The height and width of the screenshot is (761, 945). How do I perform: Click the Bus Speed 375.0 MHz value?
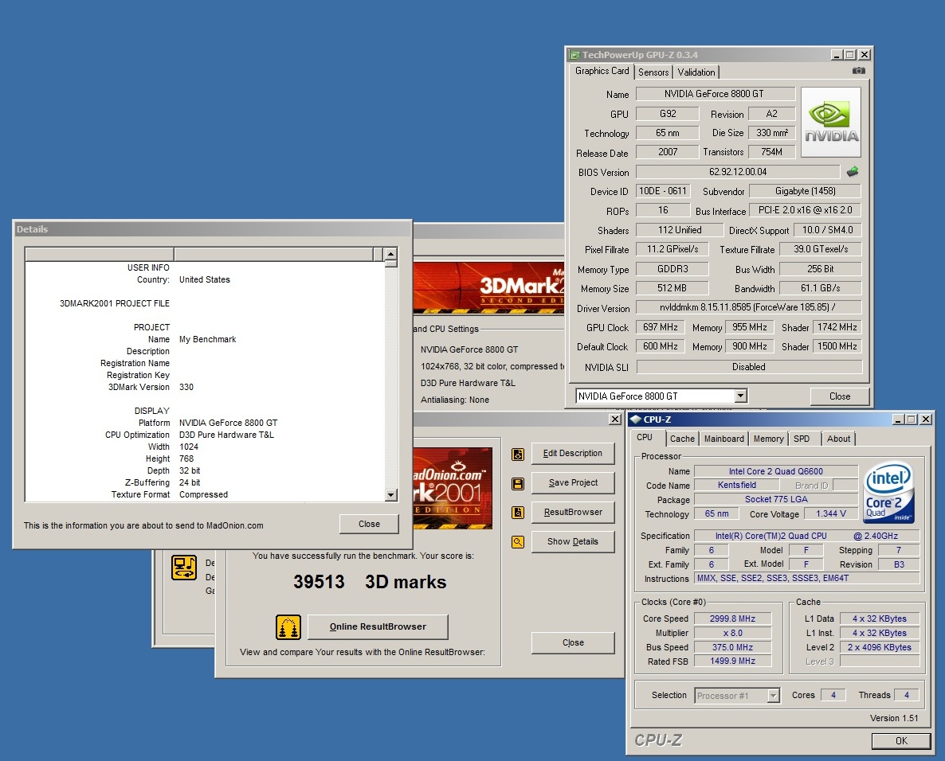tap(732, 647)
